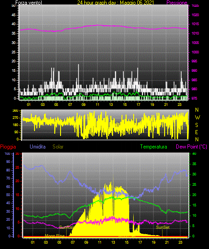Click wind speed axis value 45

(x=13, y=15)
